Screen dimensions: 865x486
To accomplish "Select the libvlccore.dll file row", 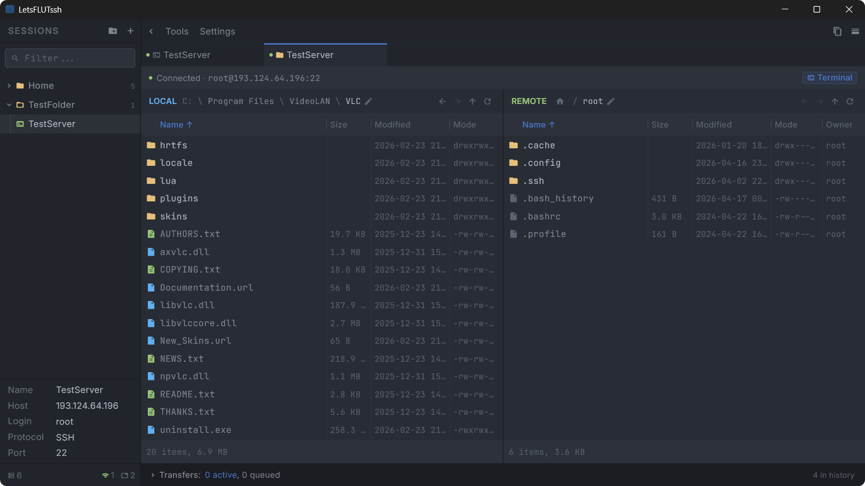I will pos(322,323).
